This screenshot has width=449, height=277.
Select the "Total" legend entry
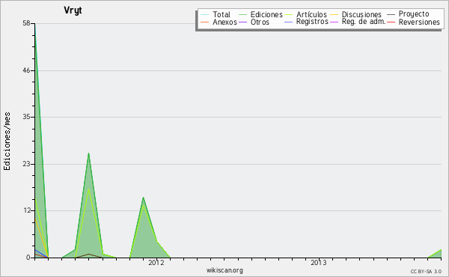(x=222, y=14)
